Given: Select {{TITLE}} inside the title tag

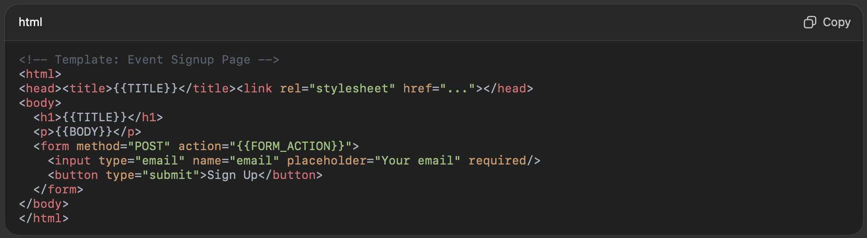Looking at the screenshot, I should coord(145,88).
